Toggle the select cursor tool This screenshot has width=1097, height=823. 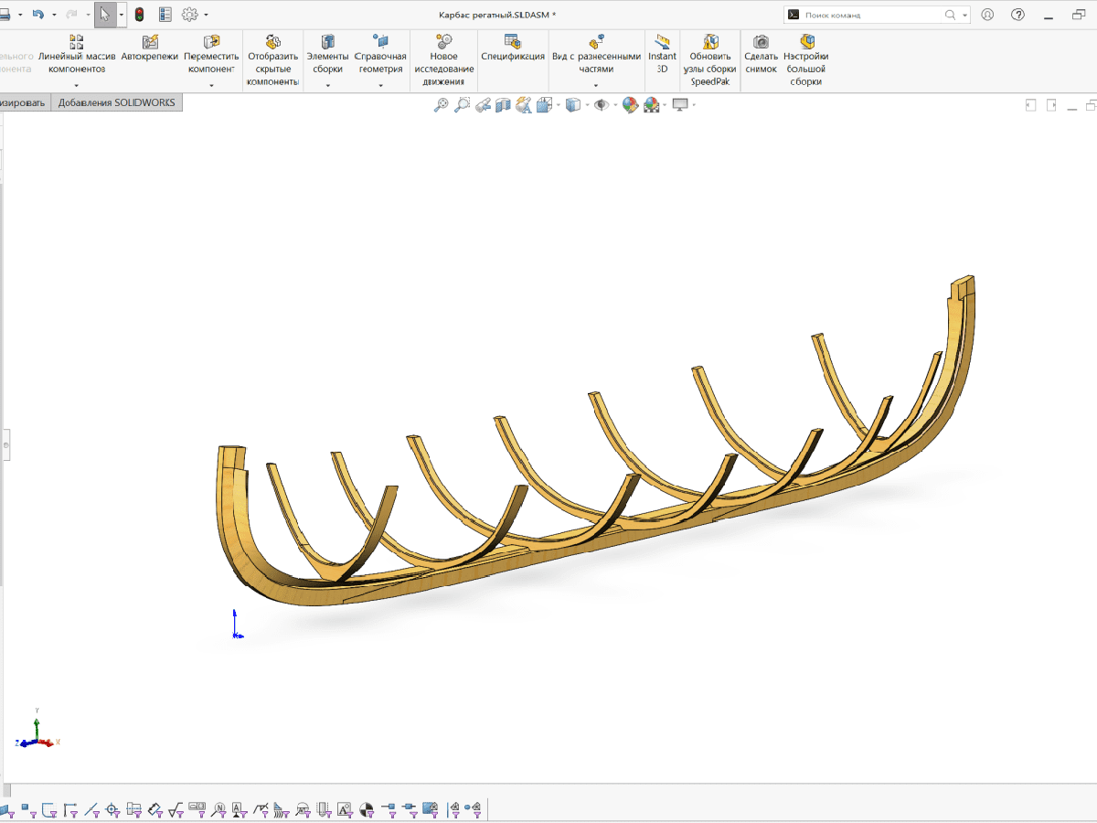click(x=104, y=15)
